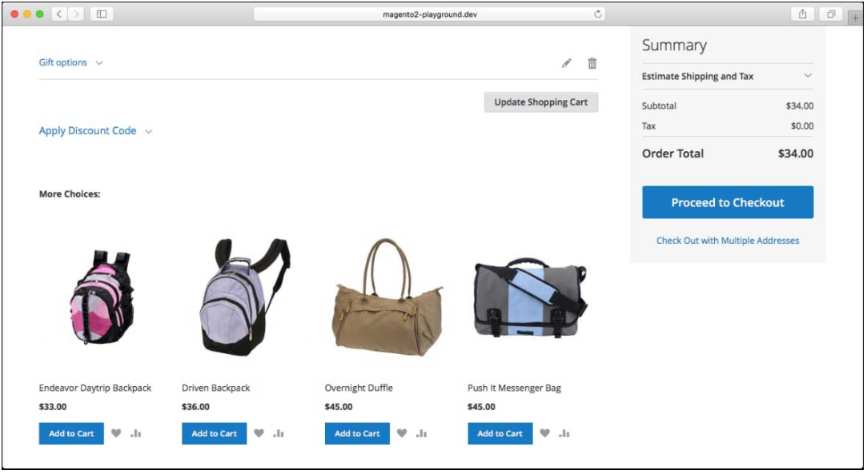Compare Push It Messenger Bag via chart icon
This screenshot has width=867, height=474.
(x=564, y=433)
